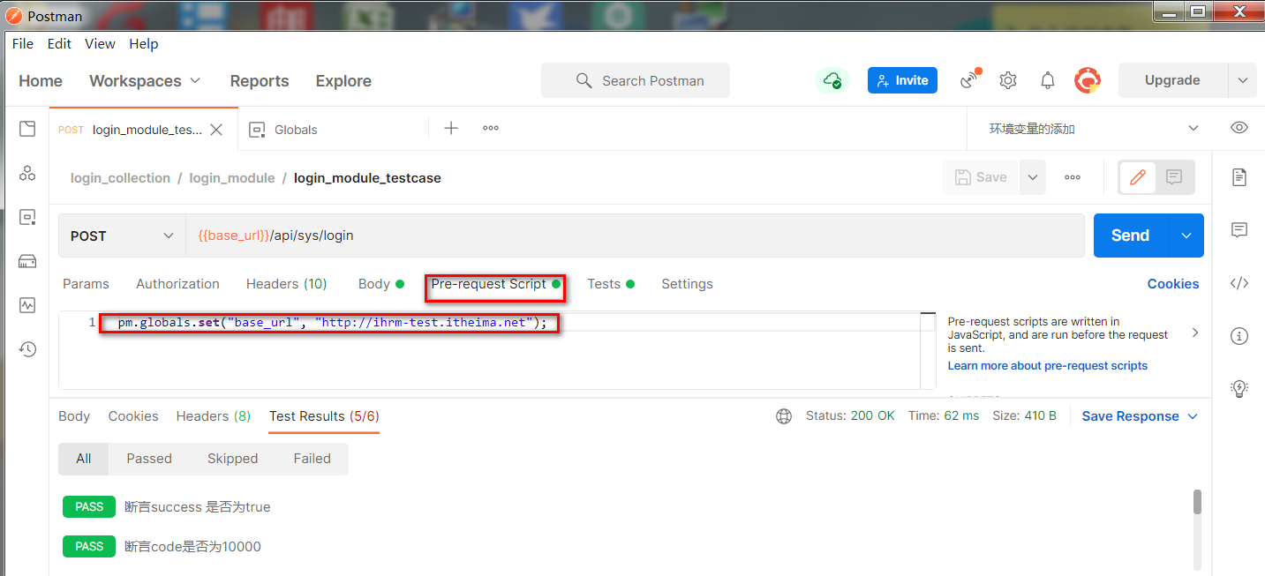Screen dimensions: 1265x576
Task: Open the Settings gear icon
Action: pyautogui.click(x=1008, y=80)
